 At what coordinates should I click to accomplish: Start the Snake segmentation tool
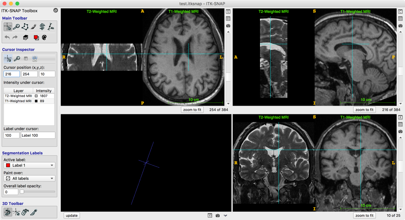click(x=42, y=27)
